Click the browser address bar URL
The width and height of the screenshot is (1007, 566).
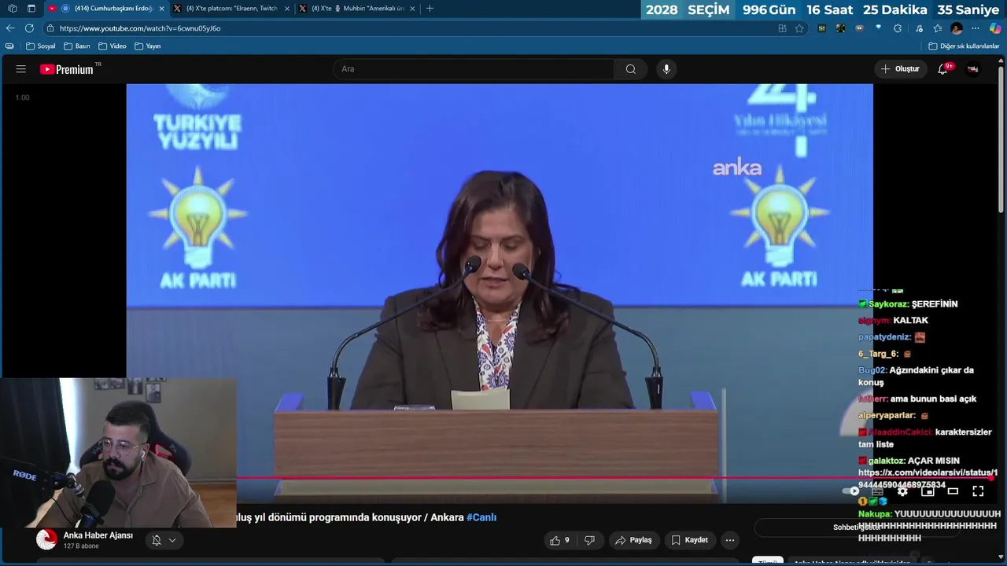(140, 28)
